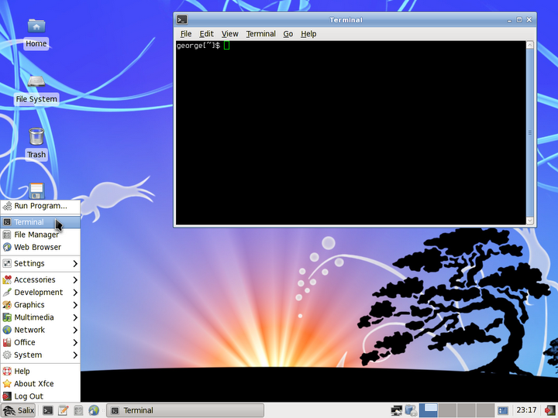Launch text editor from the panel notepad icon
This screenshot has height=418, width=558.
[x=64, y=410]
